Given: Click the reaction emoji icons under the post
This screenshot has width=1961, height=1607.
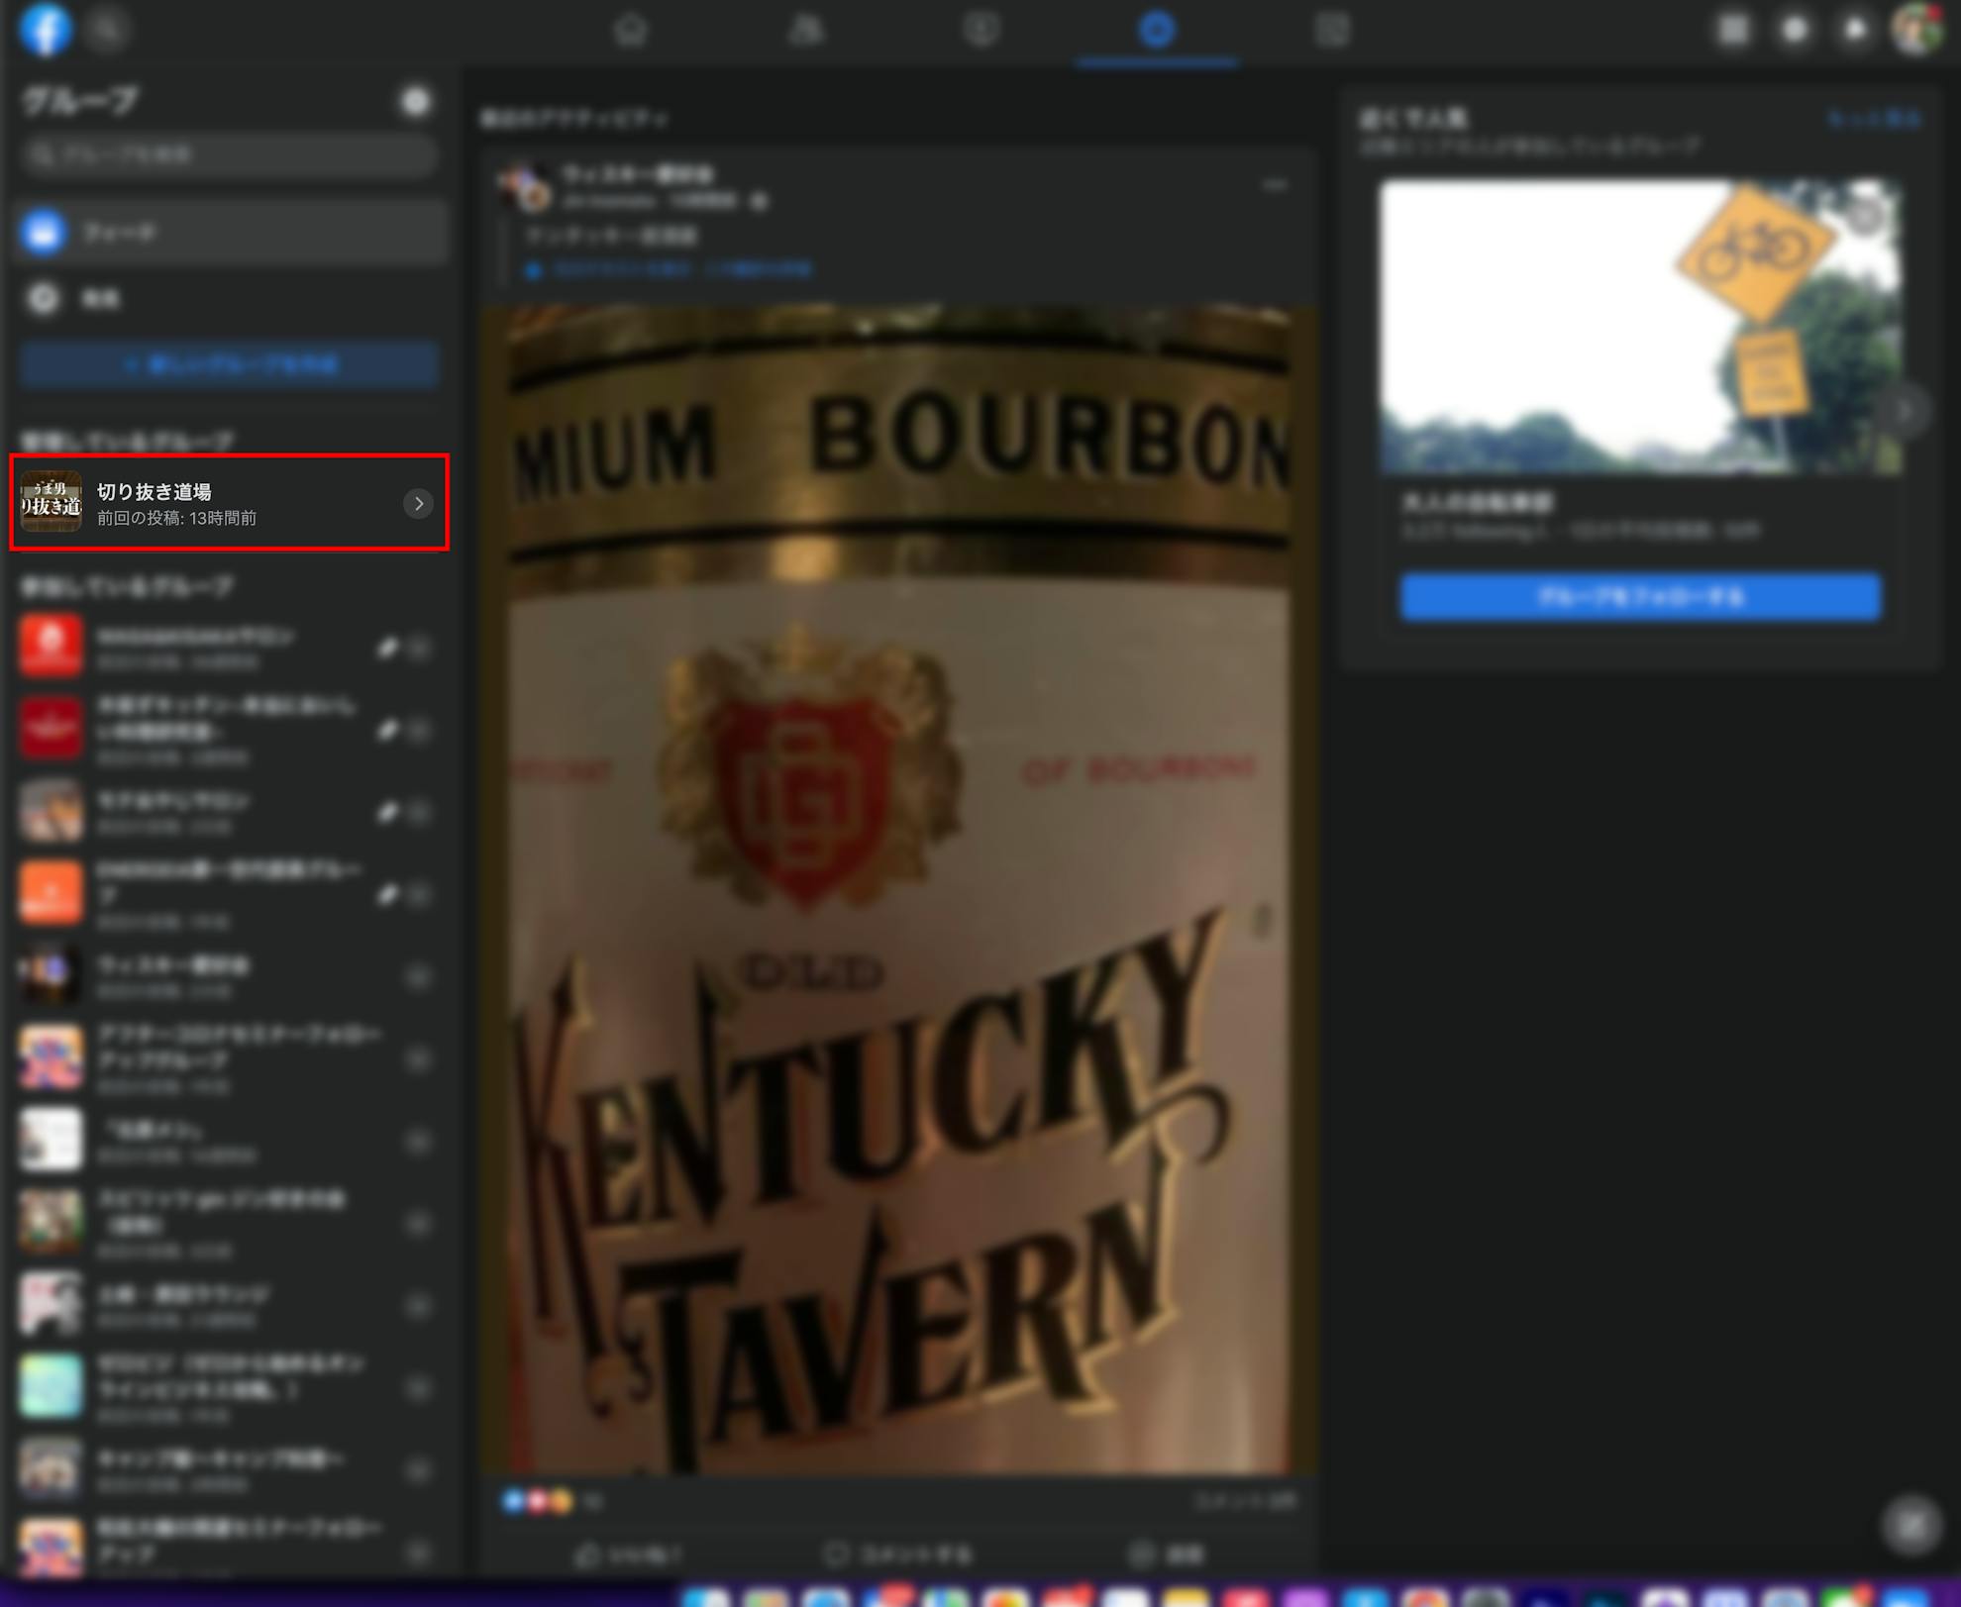Looking at the screenshot, I should point(538,1501).
